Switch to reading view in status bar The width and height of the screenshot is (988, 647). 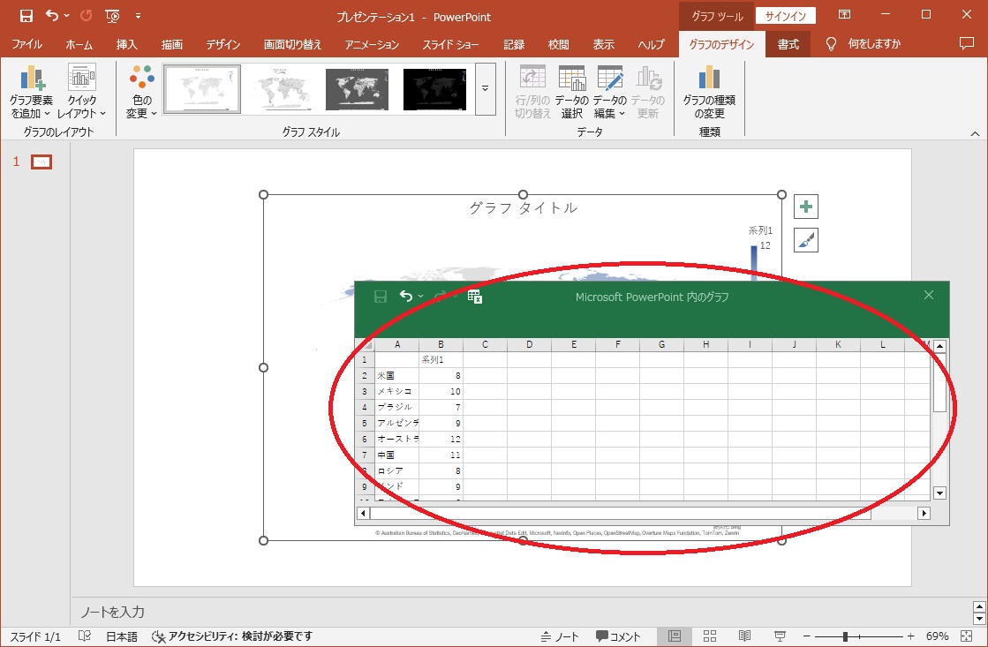click(x=744, y=636)
